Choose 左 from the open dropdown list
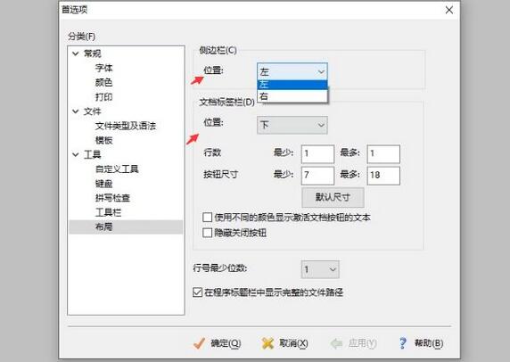510x362 pixels. [x=292, y=84]
